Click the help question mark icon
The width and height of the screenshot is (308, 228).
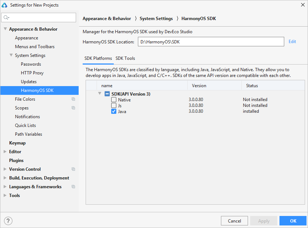click(x=8, y=221)
